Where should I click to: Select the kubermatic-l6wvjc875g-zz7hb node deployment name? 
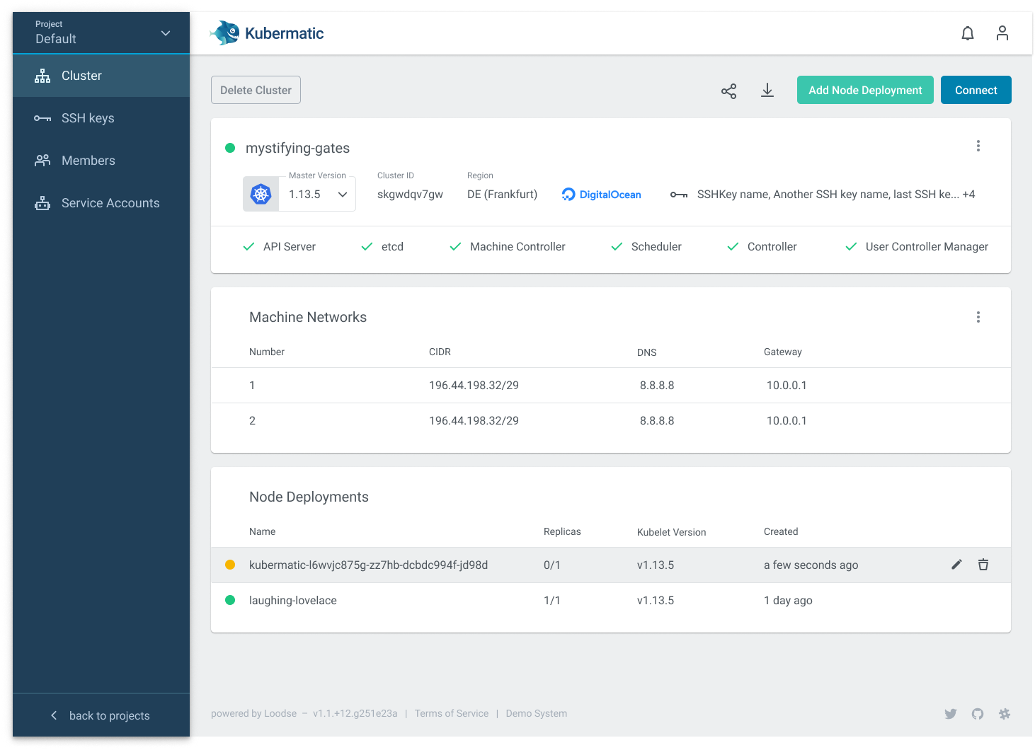pyautogui.click(x=368, y=565)
